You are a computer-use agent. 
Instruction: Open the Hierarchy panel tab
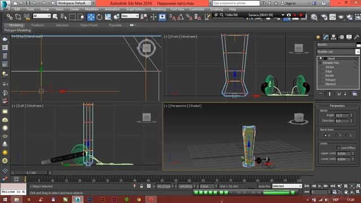333,37
